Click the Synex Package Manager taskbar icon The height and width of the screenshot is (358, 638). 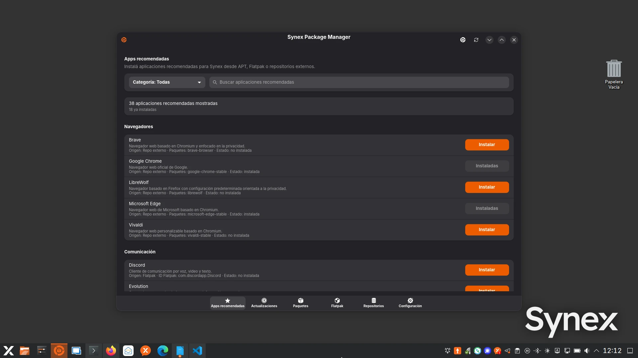pyautogui.click(x=59, y=351)
